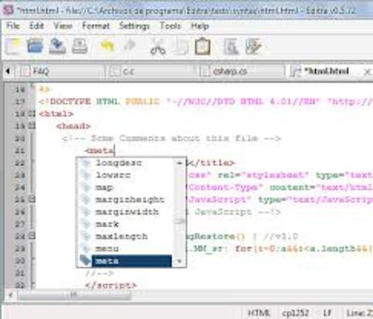Click the Undo toolbar icon
This screenshot has width=373, height=319.
coord(107,46)
